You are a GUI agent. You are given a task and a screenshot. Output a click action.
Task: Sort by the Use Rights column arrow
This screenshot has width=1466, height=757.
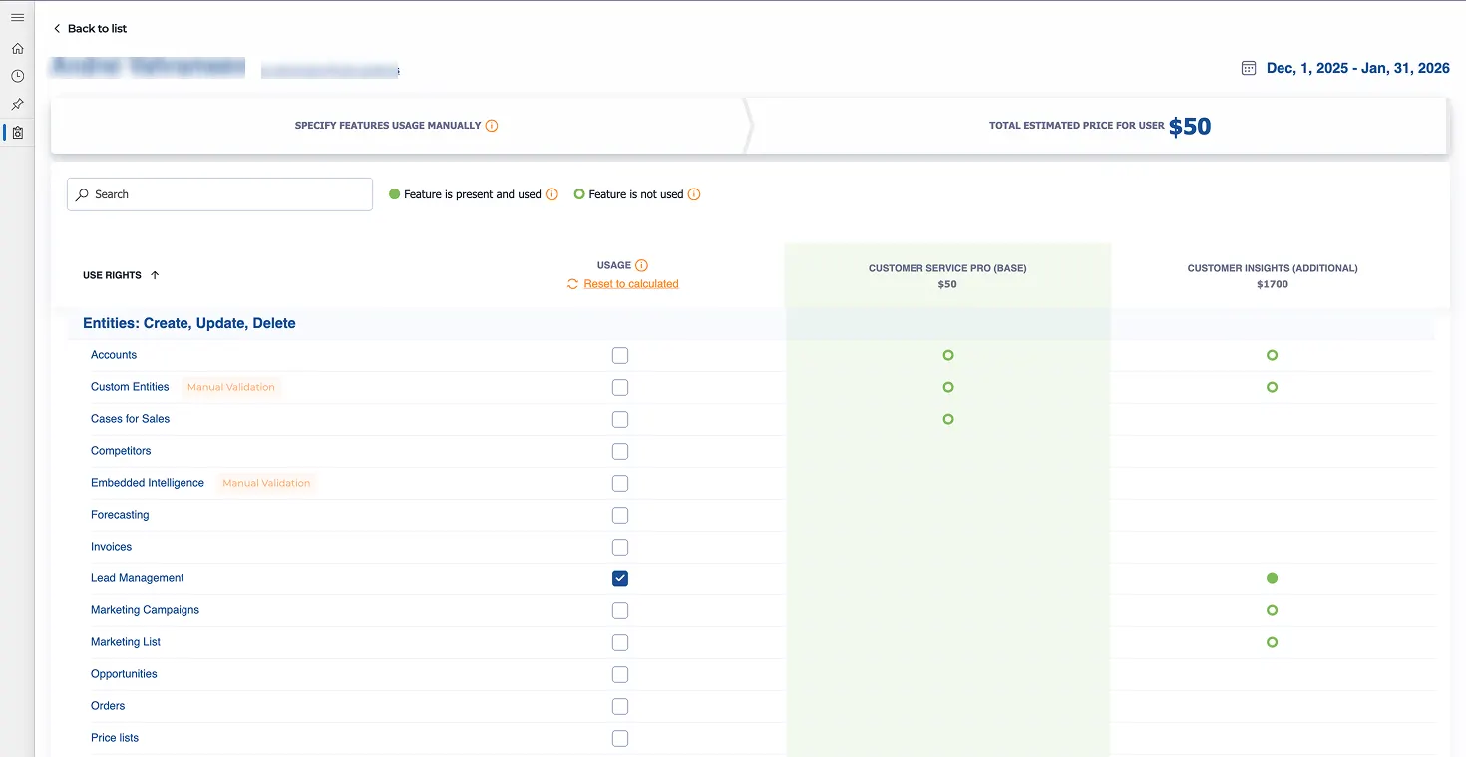pos(155,275)
